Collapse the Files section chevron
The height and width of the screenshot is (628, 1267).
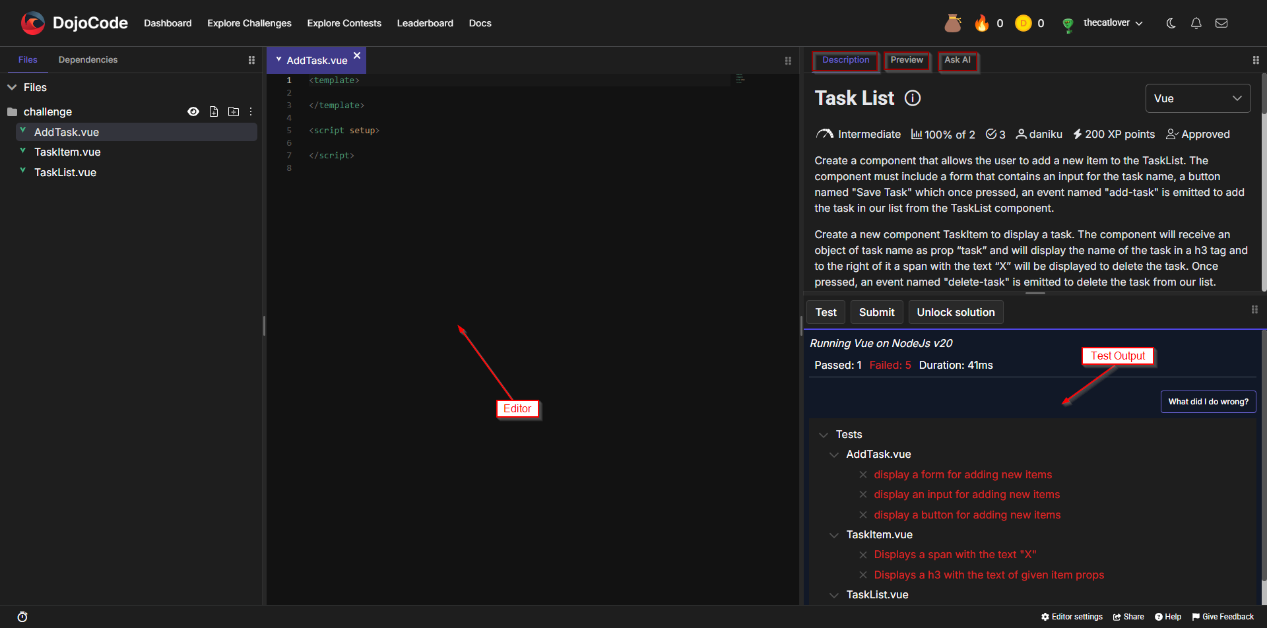12,87
